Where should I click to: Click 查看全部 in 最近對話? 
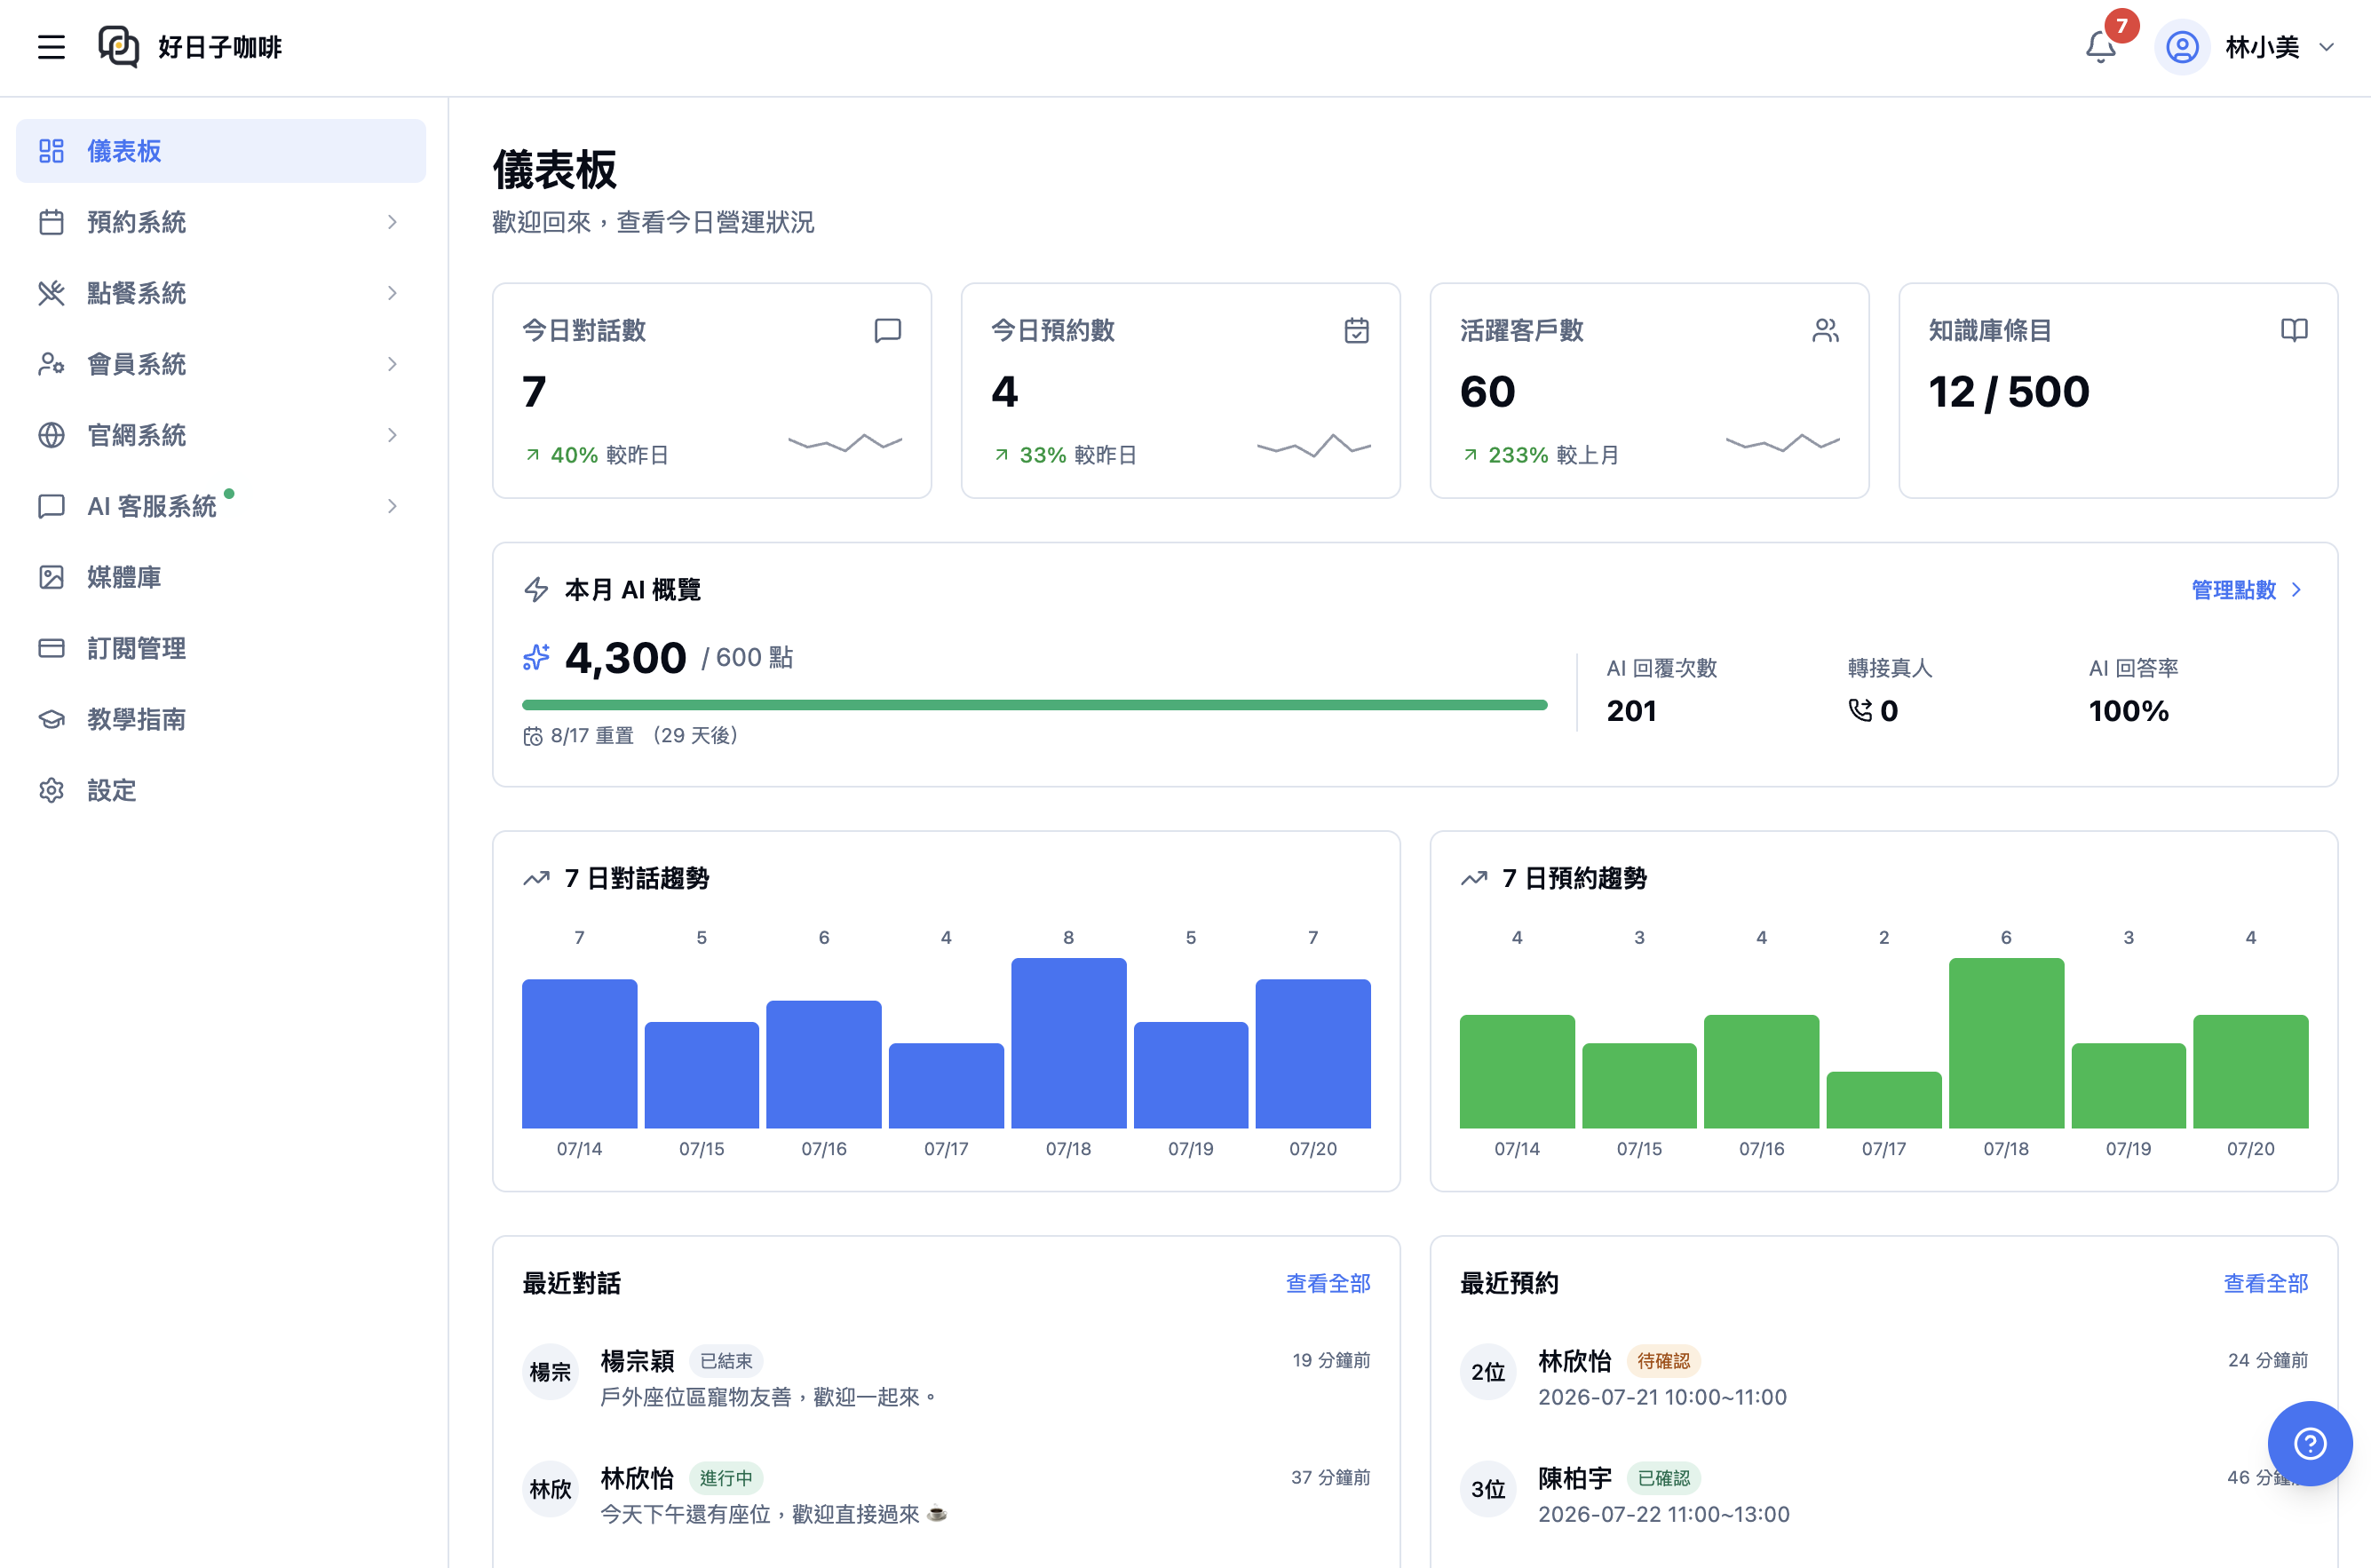coord(1327,1283)
